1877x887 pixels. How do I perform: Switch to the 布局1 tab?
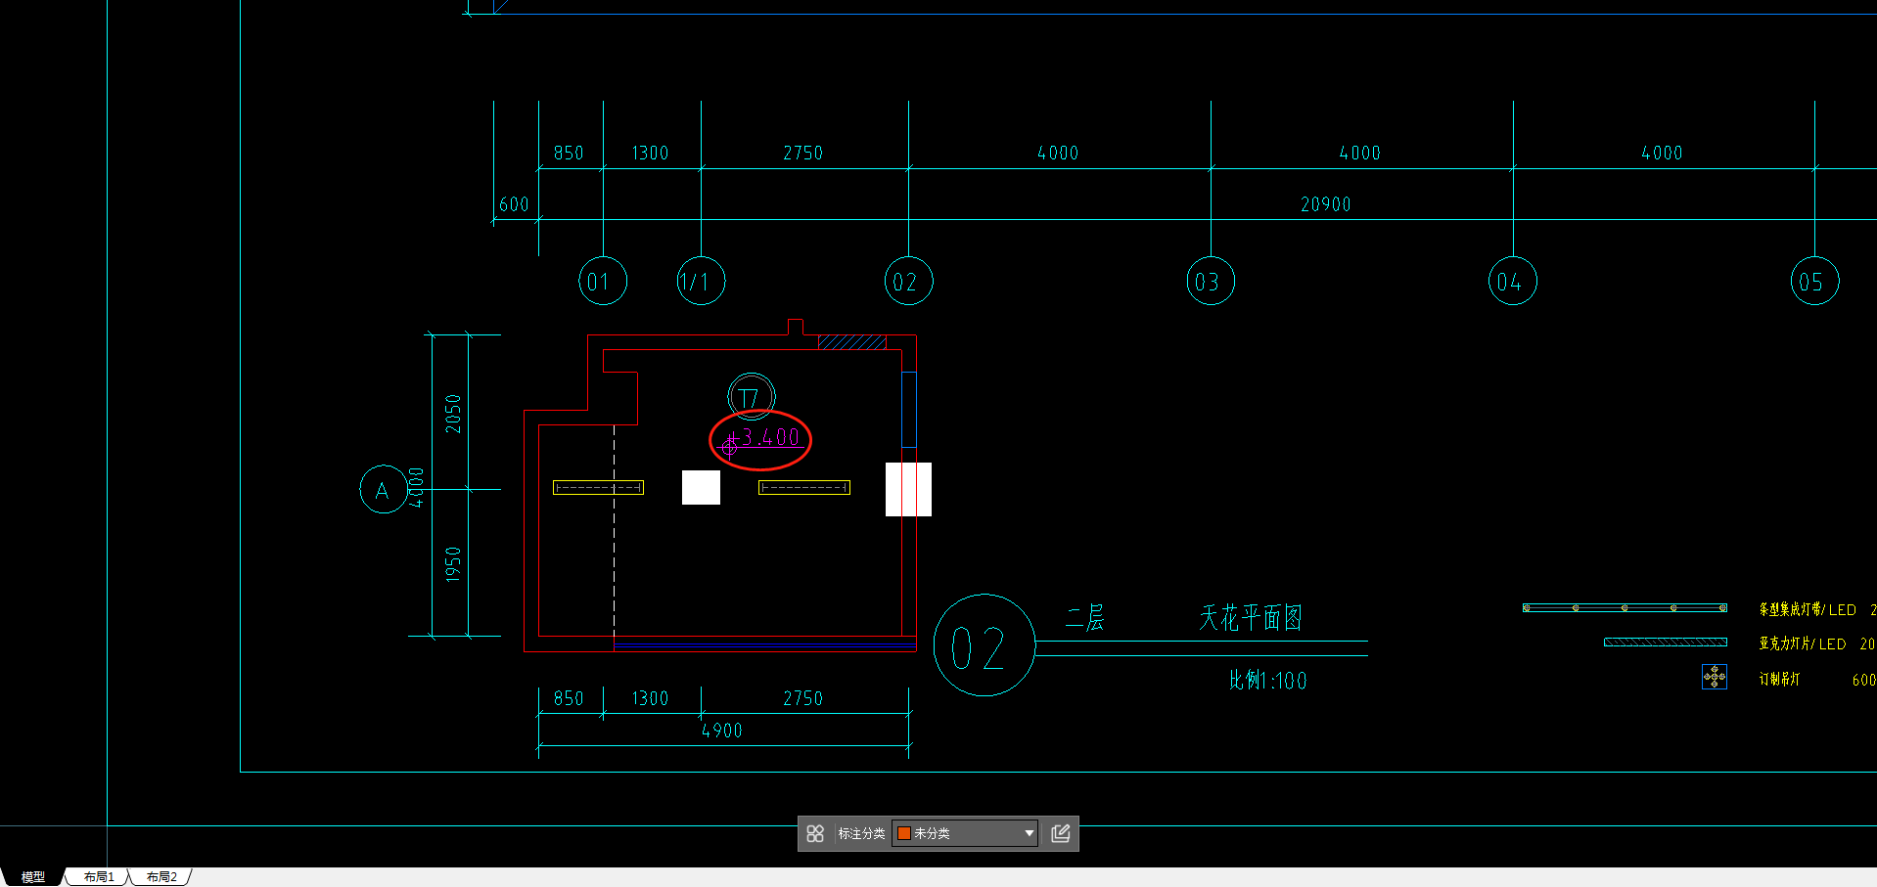pyautogui.click(x=99, y=877)
